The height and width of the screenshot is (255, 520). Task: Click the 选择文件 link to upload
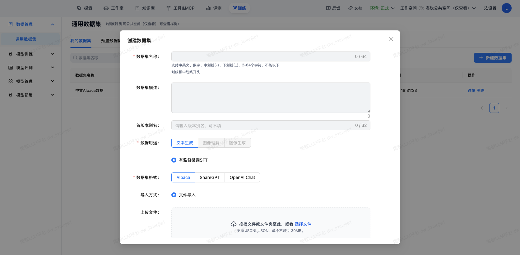(x=303, y=224)
